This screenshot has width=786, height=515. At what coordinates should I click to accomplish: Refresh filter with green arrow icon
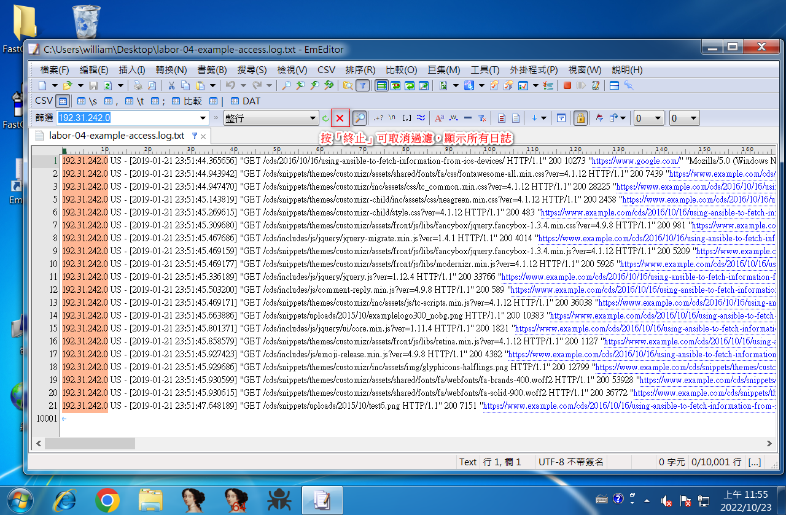click(x=325, y=118)
